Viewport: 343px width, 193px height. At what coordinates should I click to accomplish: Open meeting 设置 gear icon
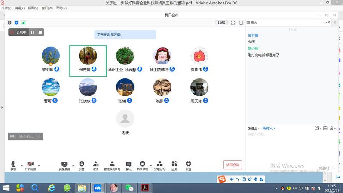point(188,165)
